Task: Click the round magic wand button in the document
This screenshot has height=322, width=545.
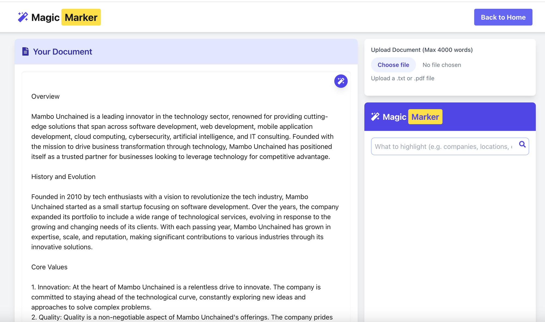Action: pyautogui.click(x=341, y=81)
